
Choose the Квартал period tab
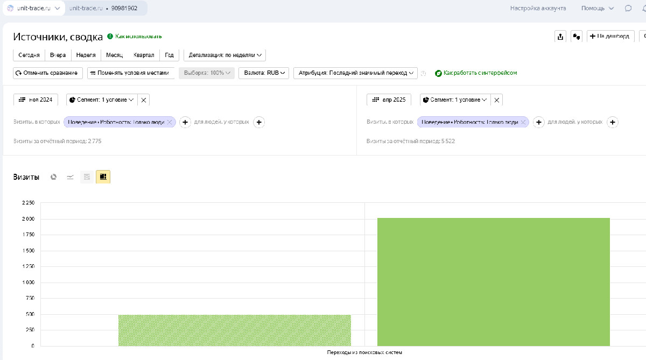coord(144,55)
